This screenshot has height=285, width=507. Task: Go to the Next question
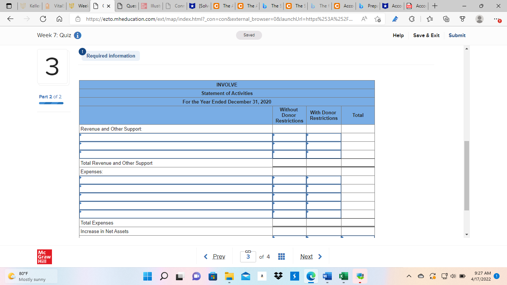pos(311,256)
